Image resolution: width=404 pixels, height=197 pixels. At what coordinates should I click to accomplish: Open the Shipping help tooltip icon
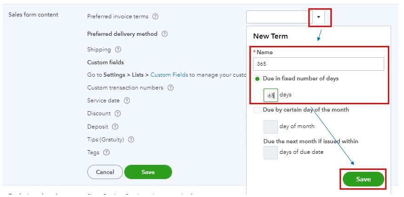coord(118,50)
